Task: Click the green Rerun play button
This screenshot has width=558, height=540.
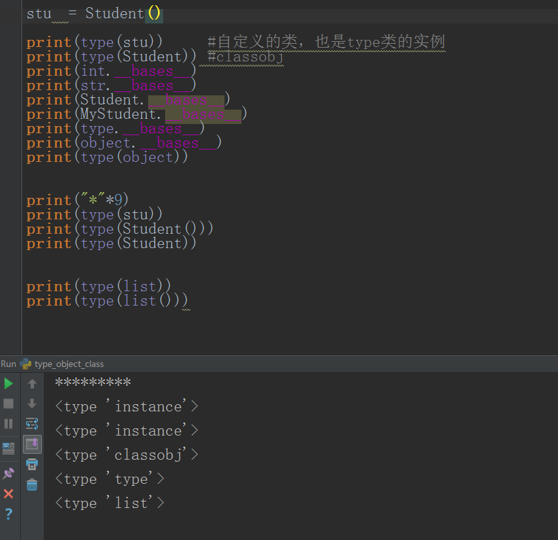Action: point(8,384)
